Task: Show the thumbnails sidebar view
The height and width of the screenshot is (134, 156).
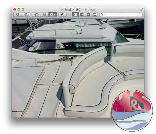Action: pyautogui.click(x=82, y=14)
